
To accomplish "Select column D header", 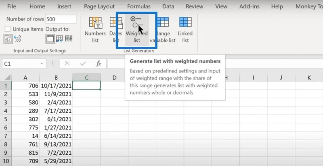I will pyautogui.click(x=114, y=78).
